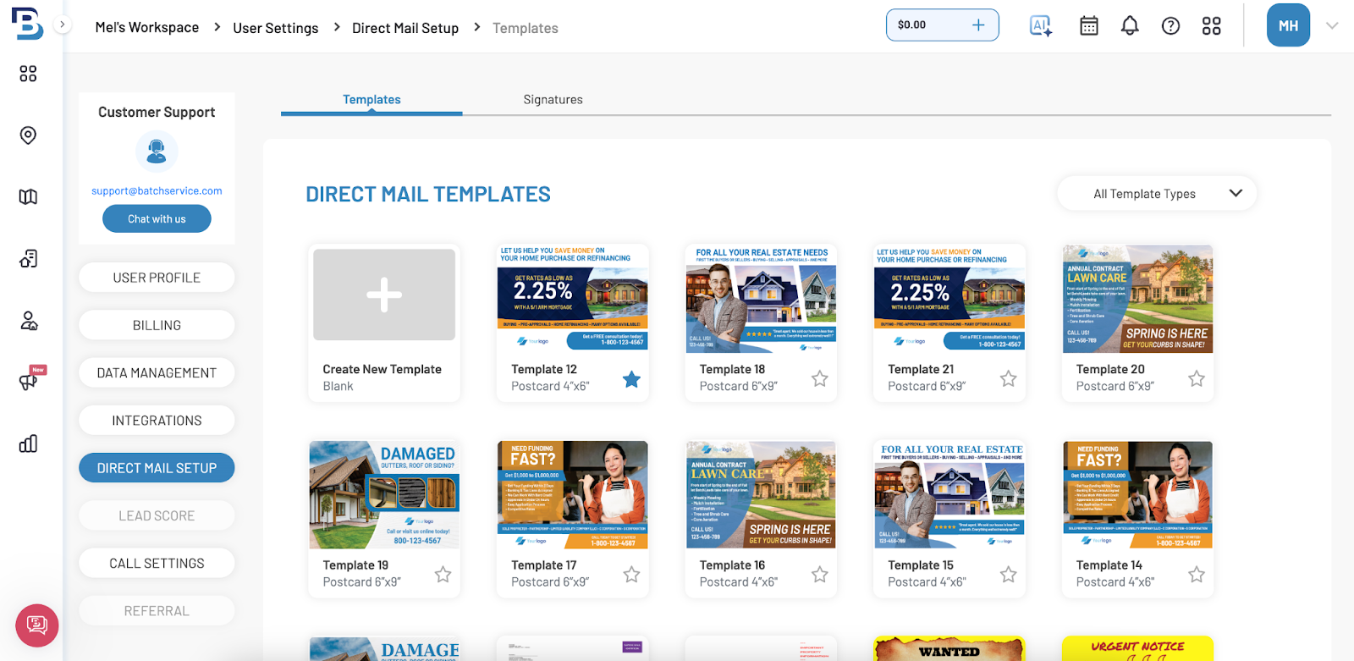Viewport: 1354px width, 661px height.
Task: Open the dashboard grid icon in sidebar
Action: click(x=28, y=74)
